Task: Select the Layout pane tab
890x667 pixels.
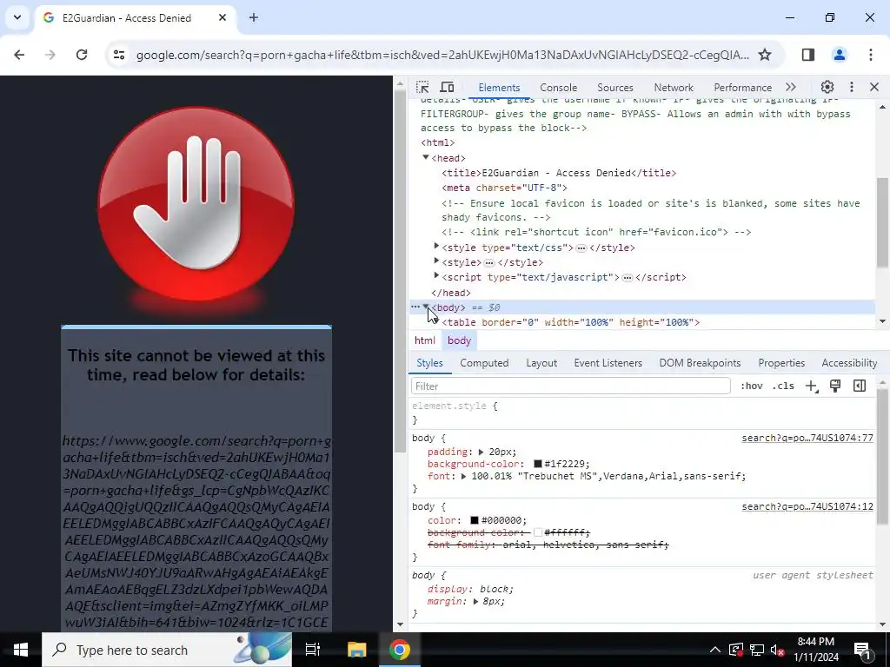Action: (541, 363)
